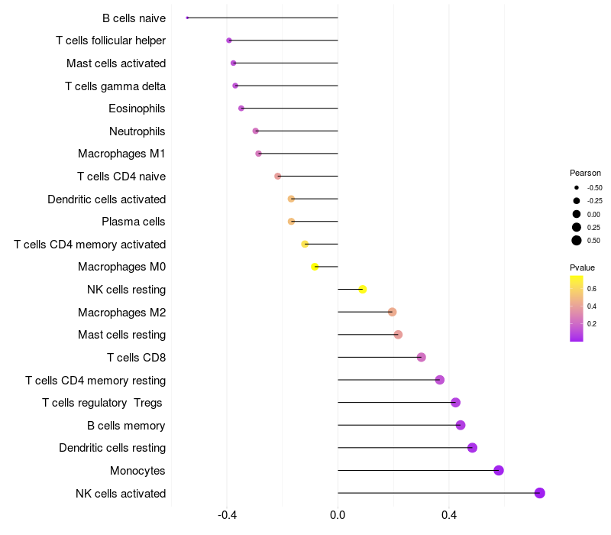Click the Pvalue legend title
Screen dimensions: 611x535
click(x=582, y=267)
